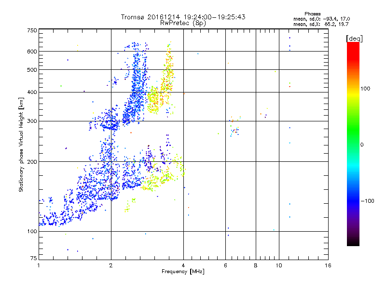The image size is (386, 289).
Task: Click the x-axis '2' tick label
Action: tap(111, 265)
